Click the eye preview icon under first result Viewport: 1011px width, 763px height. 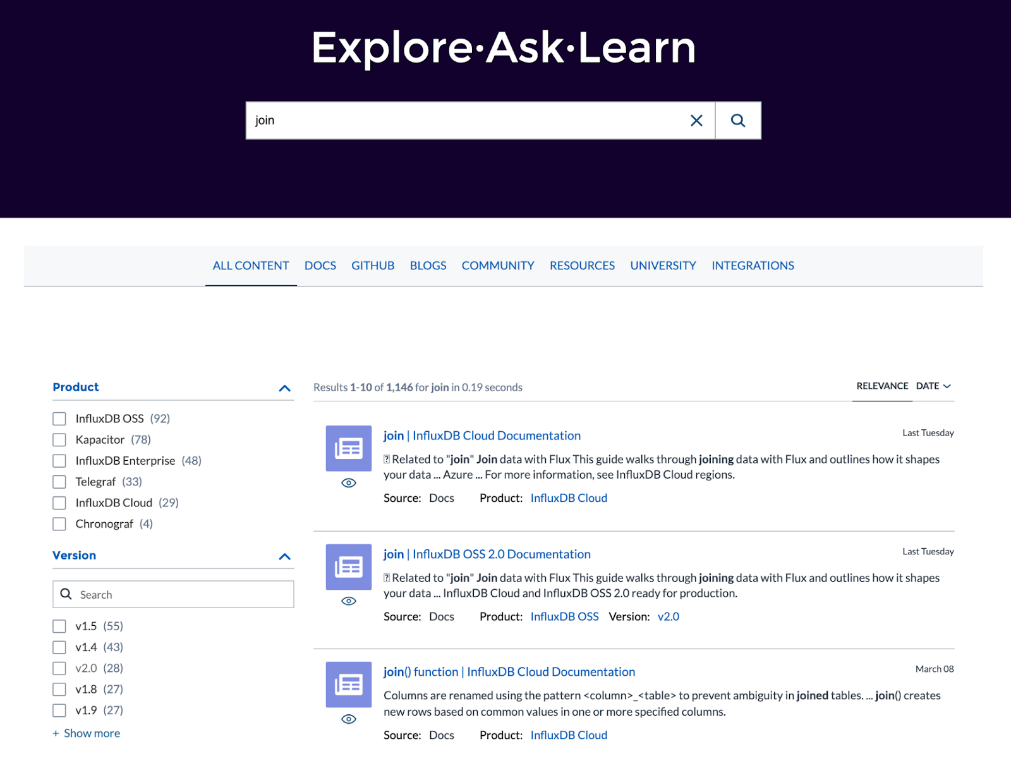[349, 483]
